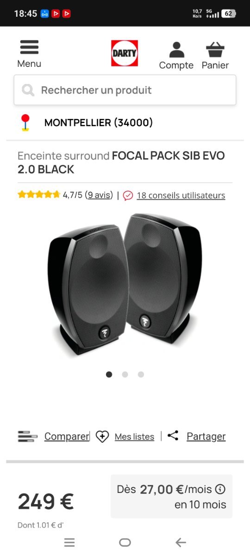The image size is (250, 557).
Task: Tap the Android back navigation arrow
Action: coord(181,542)
